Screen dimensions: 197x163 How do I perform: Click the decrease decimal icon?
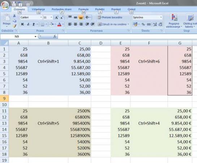(x=160, y=24)
